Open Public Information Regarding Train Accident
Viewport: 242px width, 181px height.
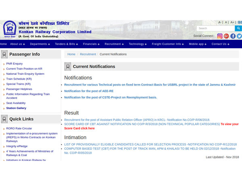click(x=28, y=96)
